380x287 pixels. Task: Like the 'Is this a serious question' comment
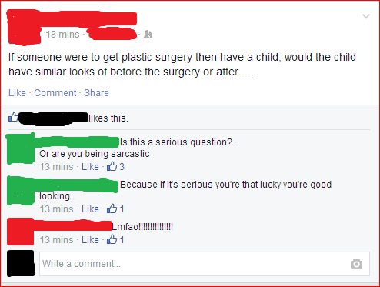[x=90, y=167]
